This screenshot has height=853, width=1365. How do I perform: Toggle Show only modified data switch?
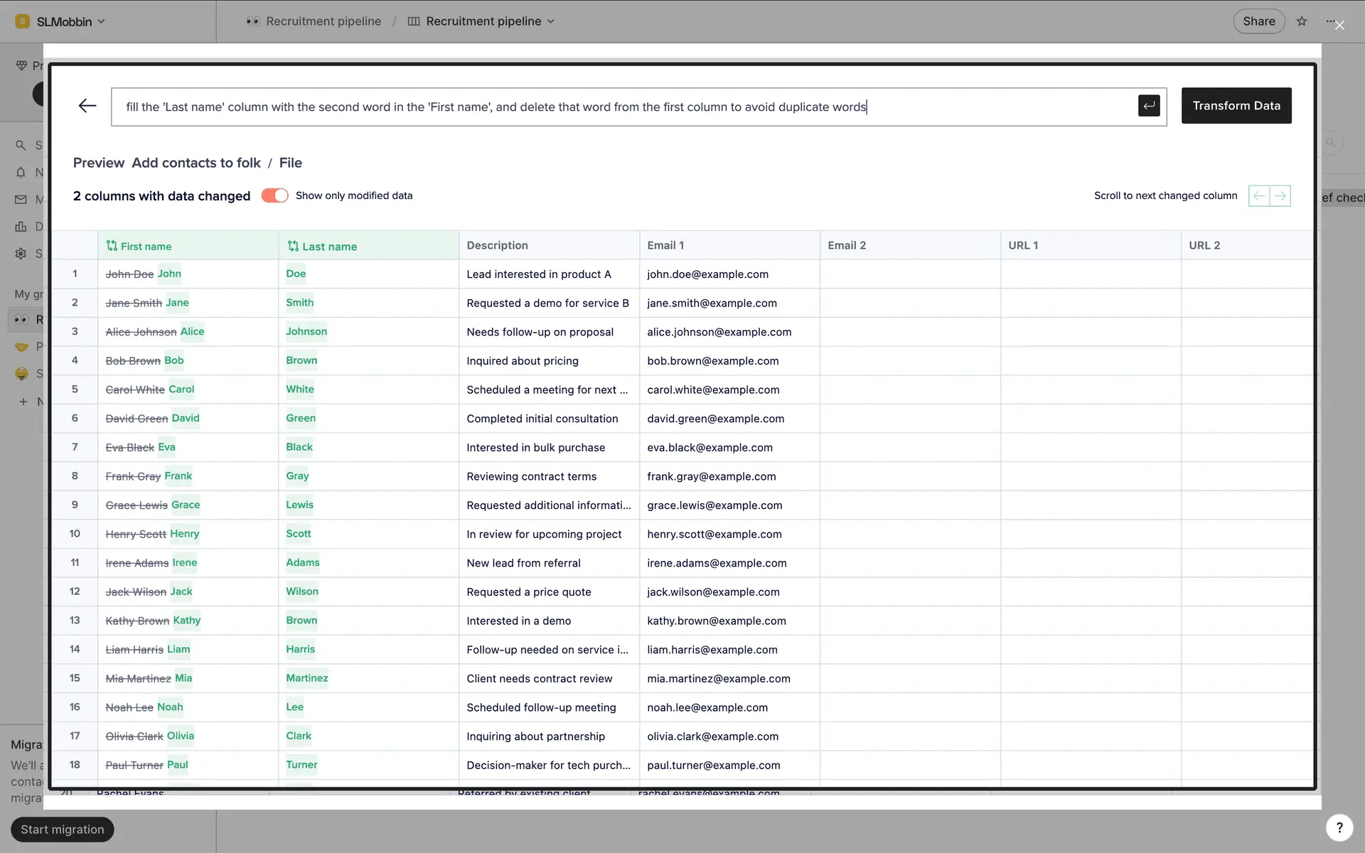point(274,195)
